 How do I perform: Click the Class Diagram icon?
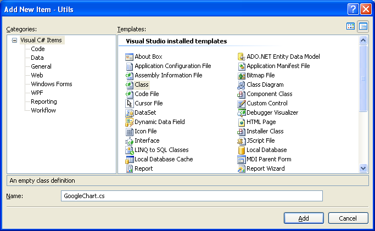click(242, 85)
